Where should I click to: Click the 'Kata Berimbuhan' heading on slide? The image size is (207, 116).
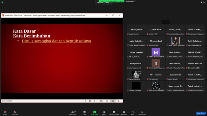32,36
